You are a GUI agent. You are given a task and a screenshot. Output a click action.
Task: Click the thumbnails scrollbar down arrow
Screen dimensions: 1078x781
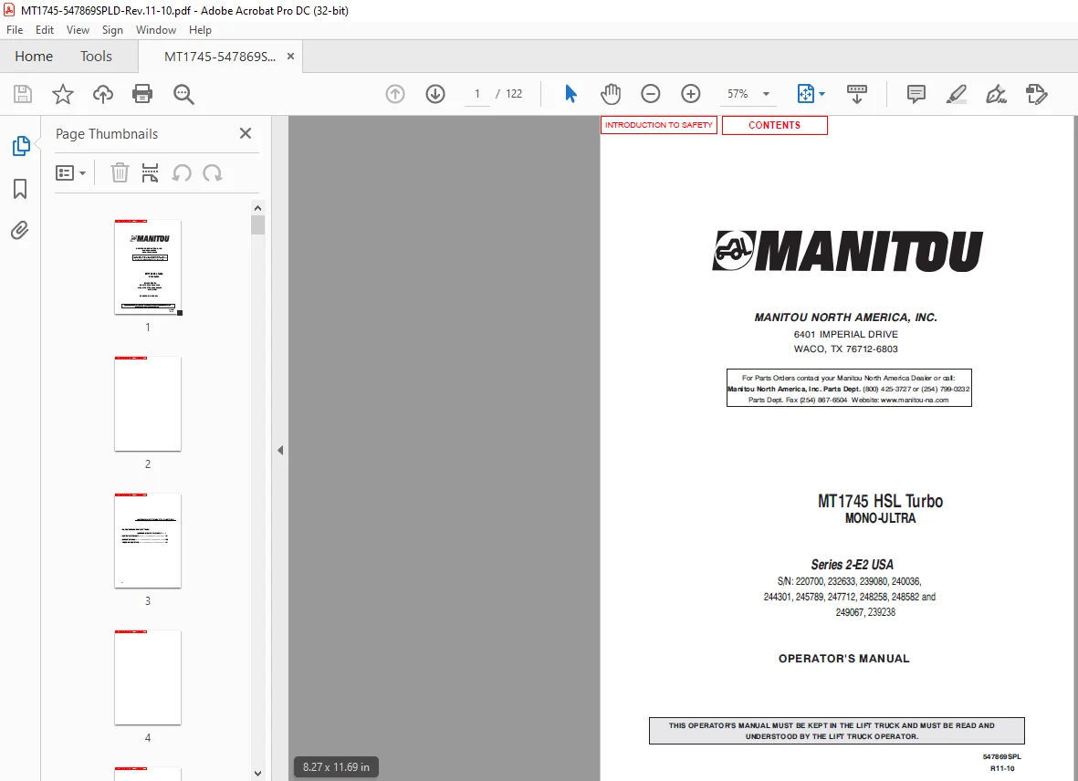257,774
